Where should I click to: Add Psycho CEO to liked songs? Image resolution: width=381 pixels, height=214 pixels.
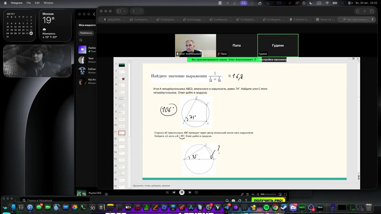tap(106, 194)
